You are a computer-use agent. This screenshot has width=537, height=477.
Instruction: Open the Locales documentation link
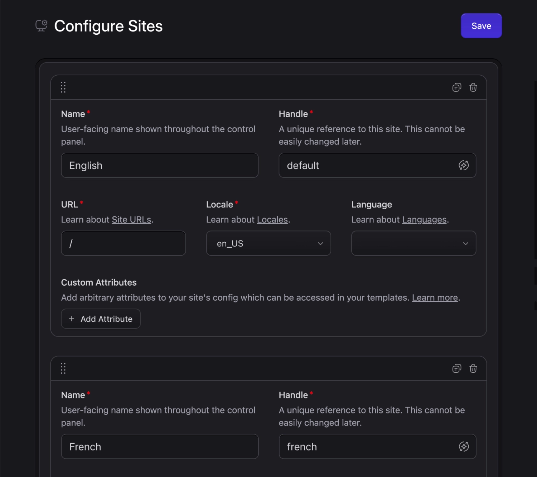pos(272,219)
